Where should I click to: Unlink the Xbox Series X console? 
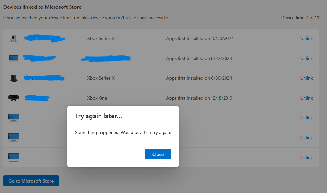click(306, 78)
